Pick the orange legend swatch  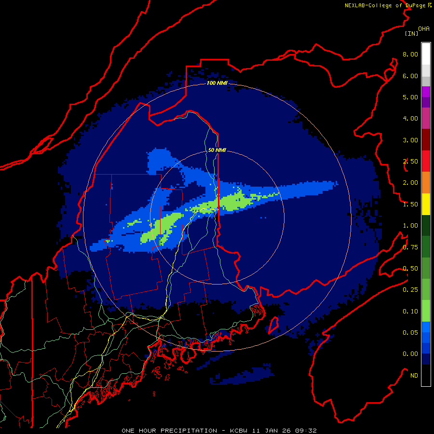[426, 183]
